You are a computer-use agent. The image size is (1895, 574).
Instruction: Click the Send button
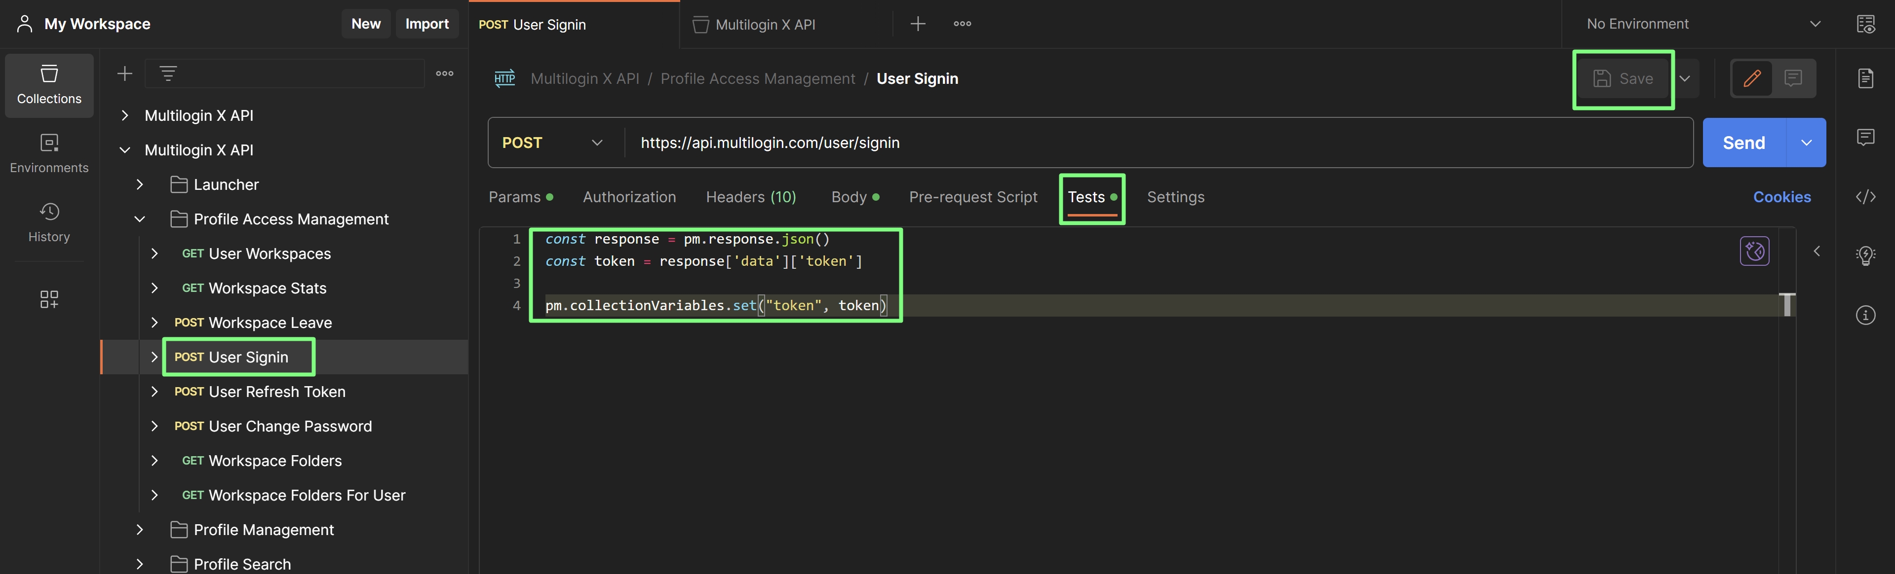pos(1743,143)
